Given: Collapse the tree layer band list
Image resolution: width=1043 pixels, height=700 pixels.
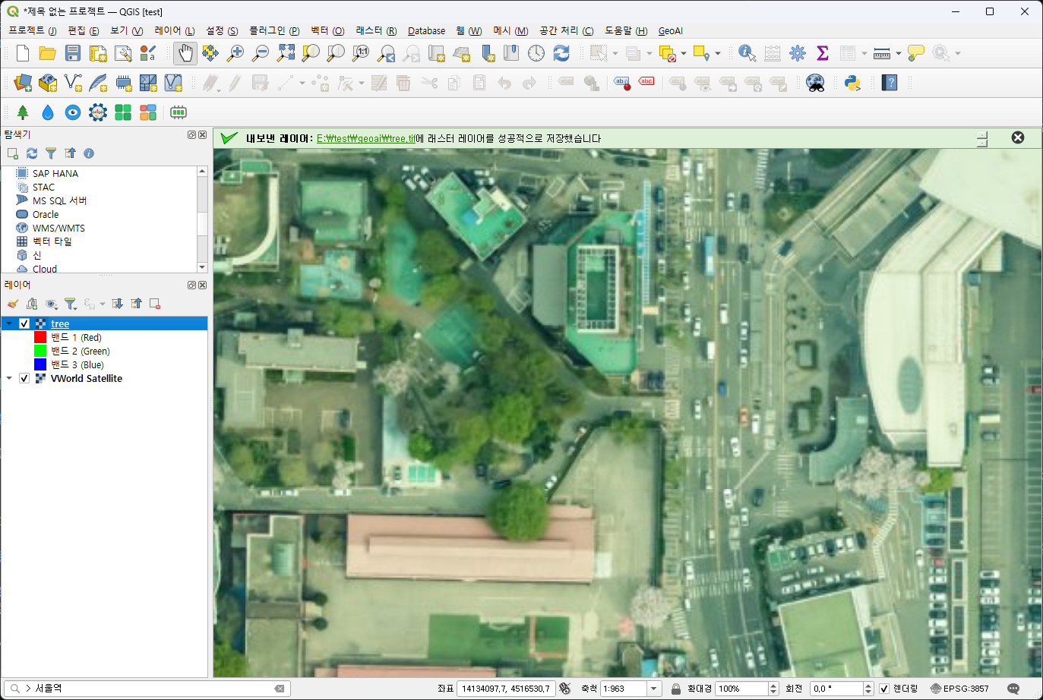Looking at the screenshot, I should 9,323.
